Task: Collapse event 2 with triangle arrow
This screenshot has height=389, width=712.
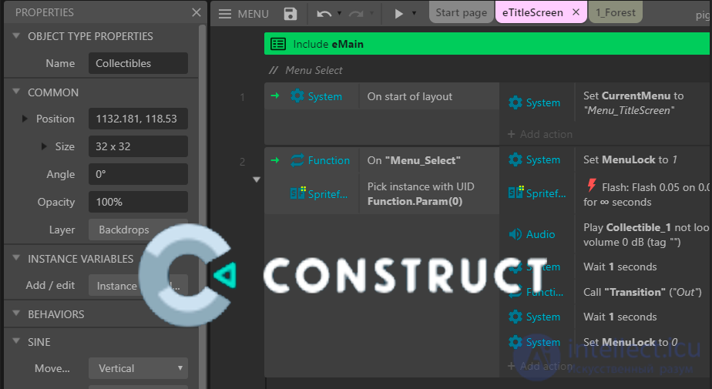Action: 257,179
